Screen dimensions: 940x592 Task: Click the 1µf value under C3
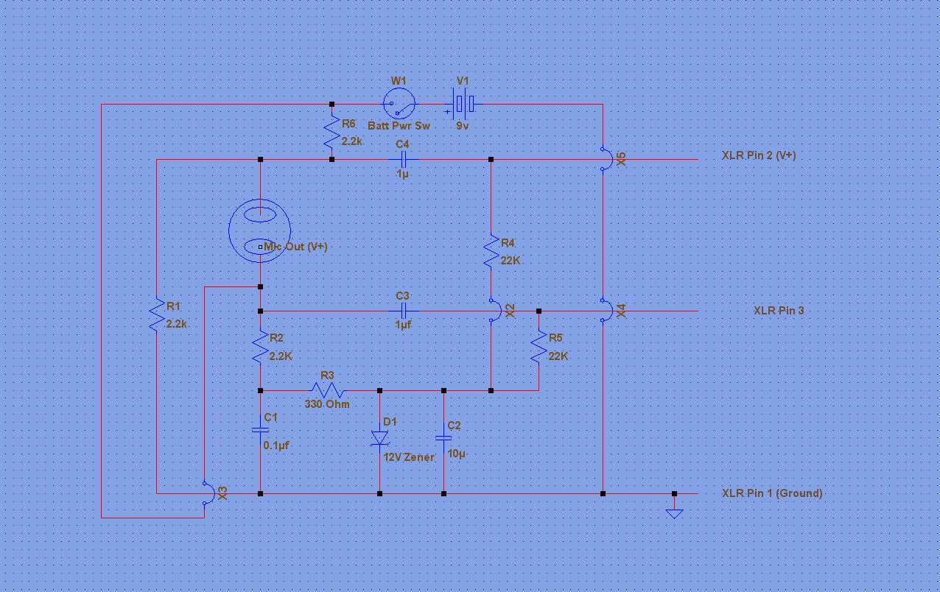tap(402, 324)
